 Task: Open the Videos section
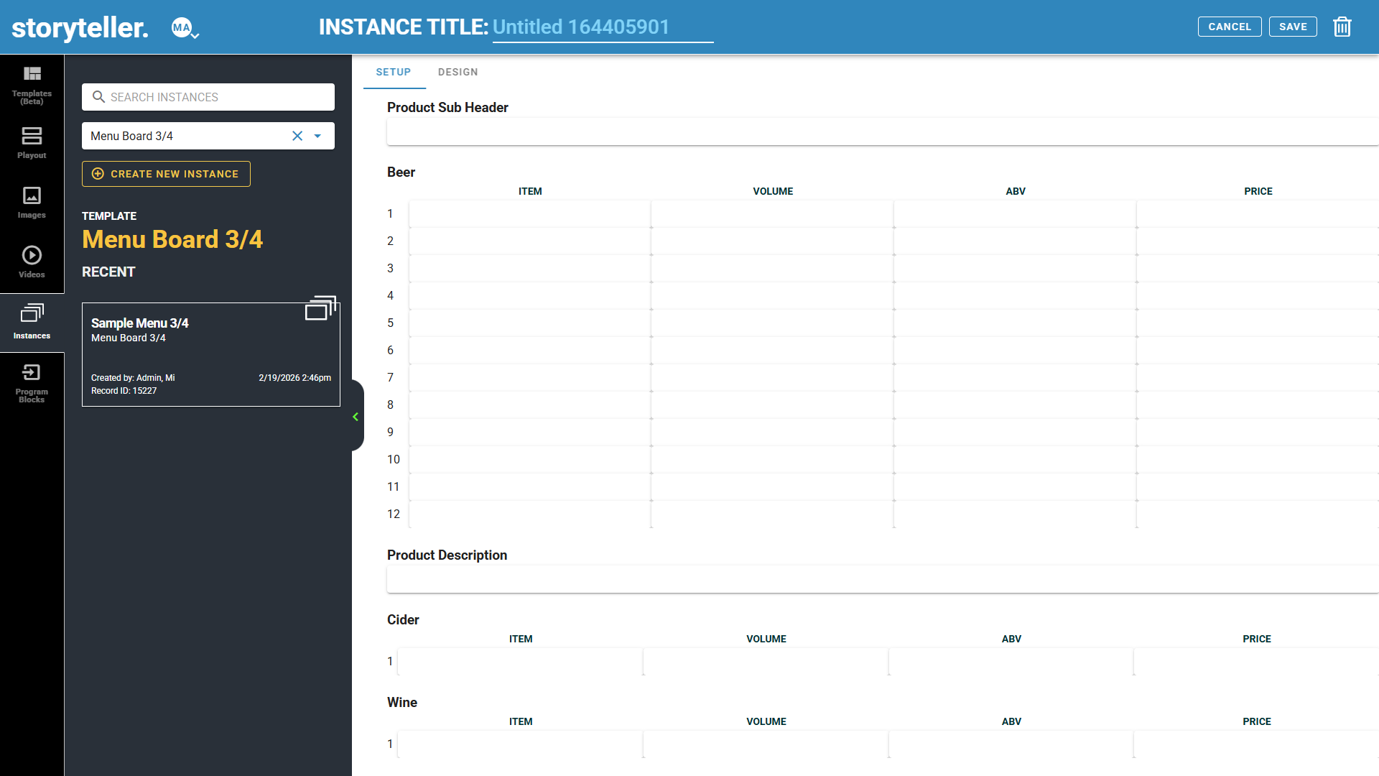tap(32, 262)
